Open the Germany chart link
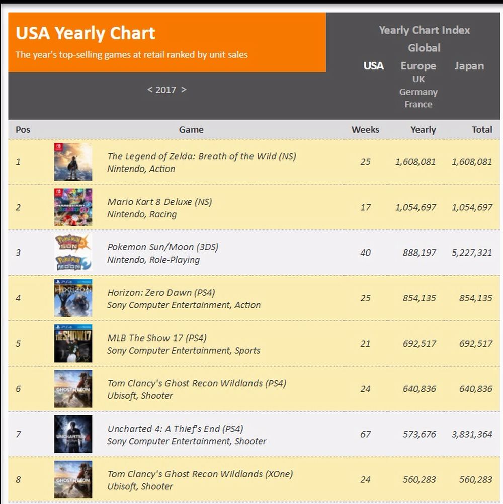This screenshot has width=503, height=504. [418, 92]
